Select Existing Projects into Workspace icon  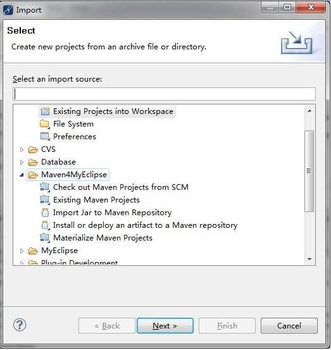[x=46, y=111]
